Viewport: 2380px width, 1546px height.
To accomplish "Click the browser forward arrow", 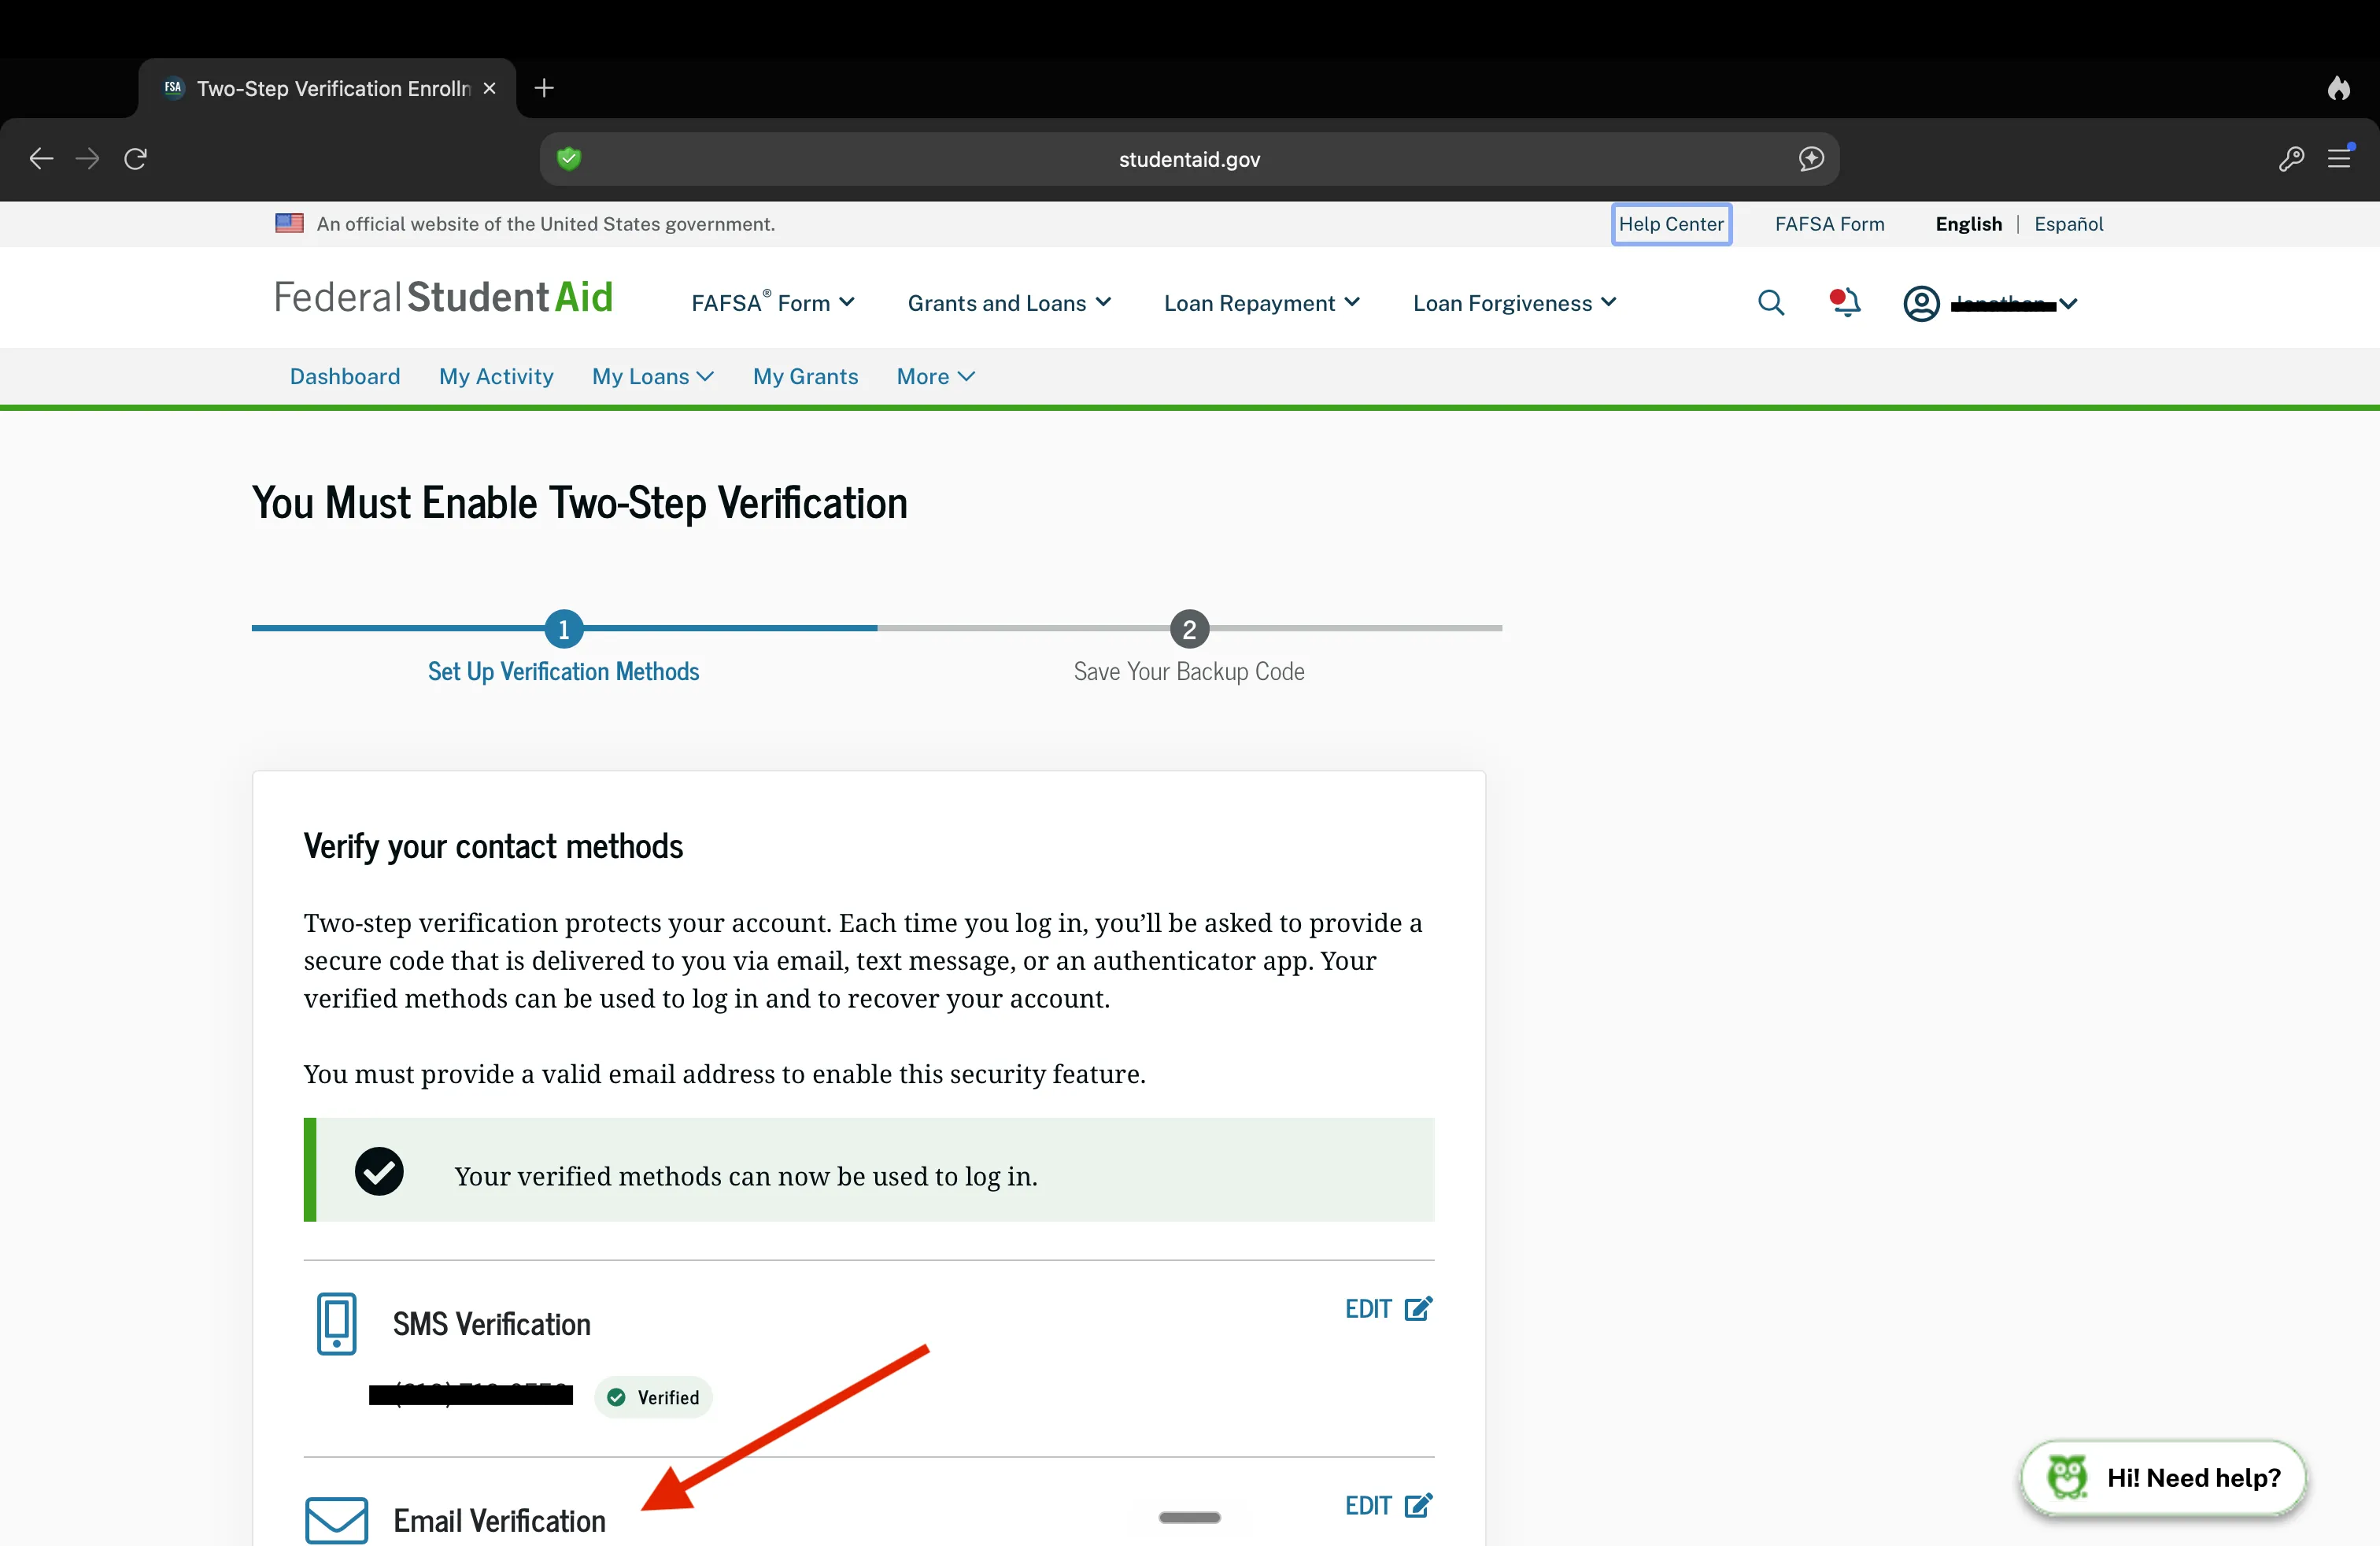I will (88, 158).
